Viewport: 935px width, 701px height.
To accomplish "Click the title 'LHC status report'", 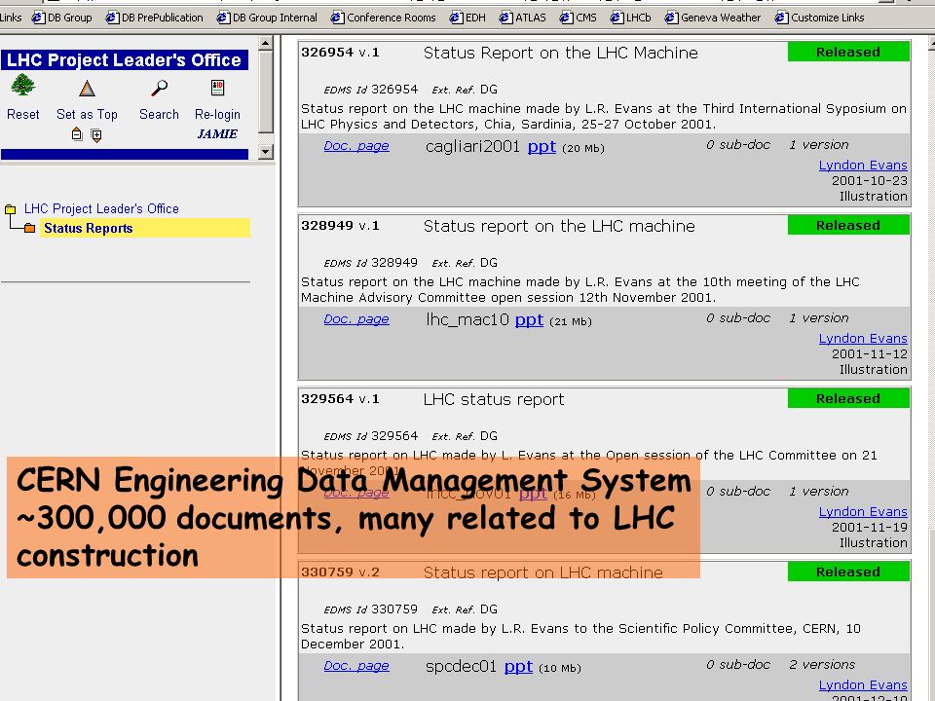I will tap(494, 399).
